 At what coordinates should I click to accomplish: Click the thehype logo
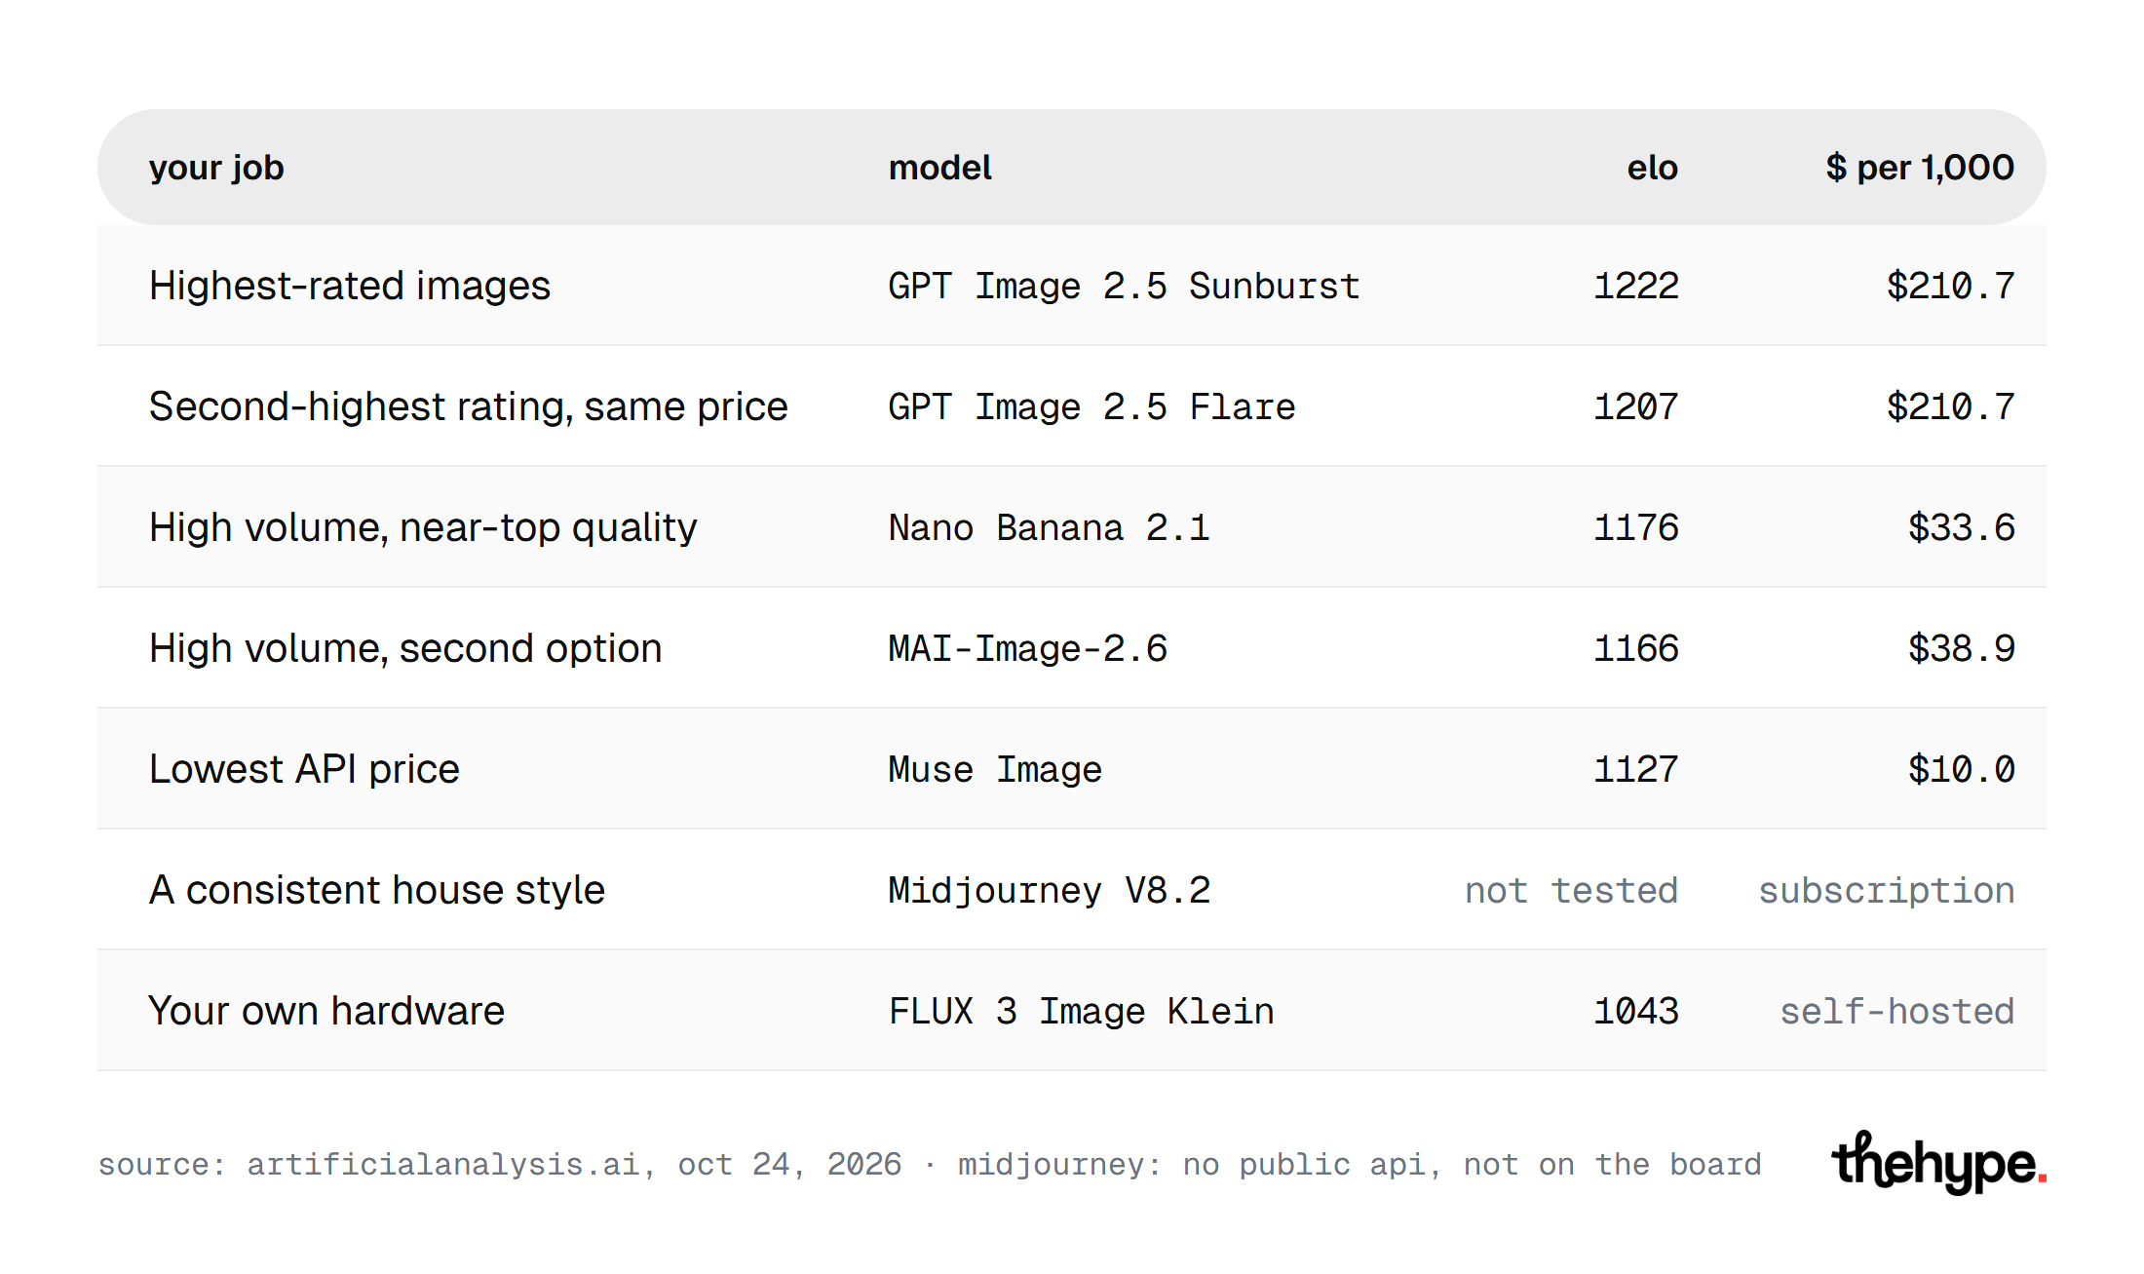pyautogui.click(x=1938, y=1162)
